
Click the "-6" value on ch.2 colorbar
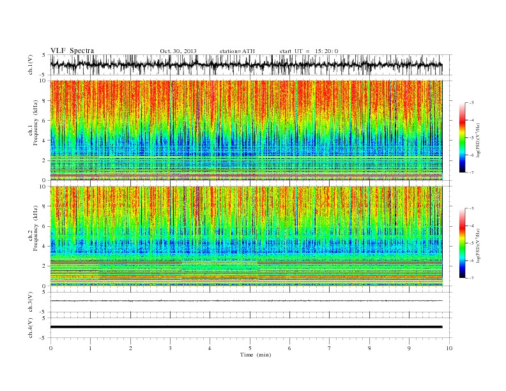pos(470,261)
